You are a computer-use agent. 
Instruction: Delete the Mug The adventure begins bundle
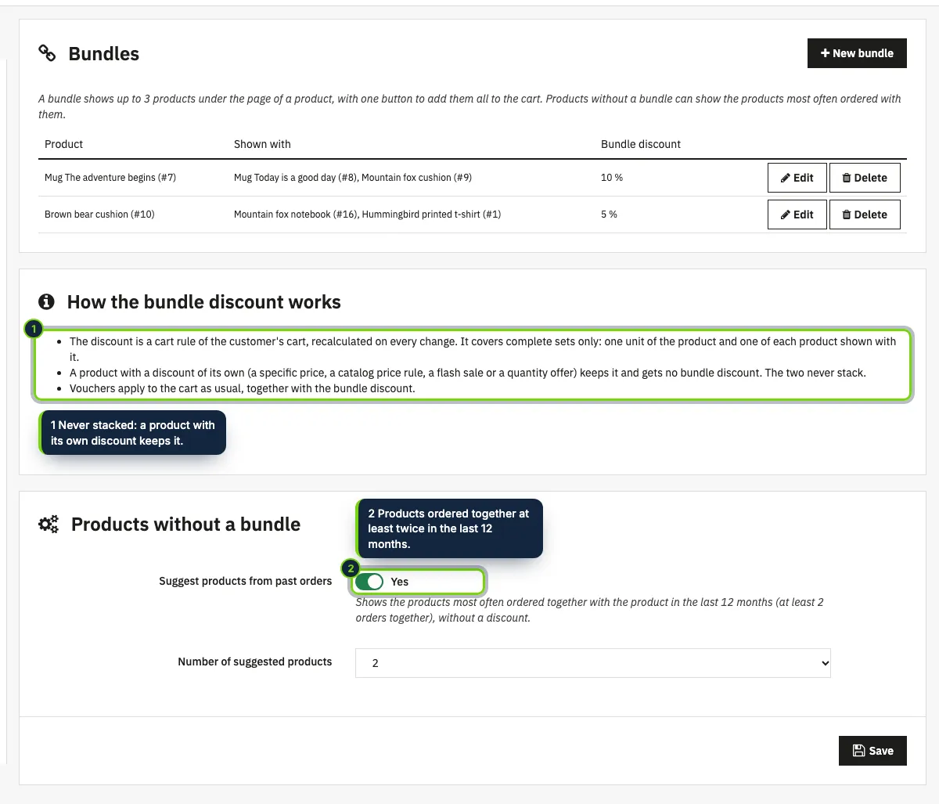click(x=865, y=178)
